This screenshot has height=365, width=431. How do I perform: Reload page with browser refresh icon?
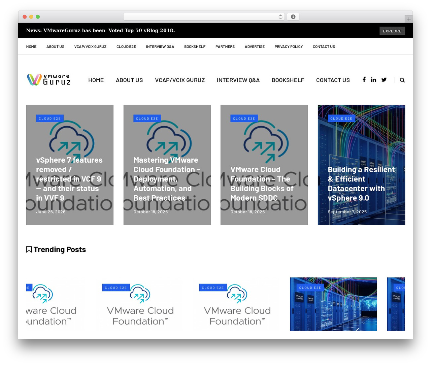pyautogui.click(x=280, y=17)
